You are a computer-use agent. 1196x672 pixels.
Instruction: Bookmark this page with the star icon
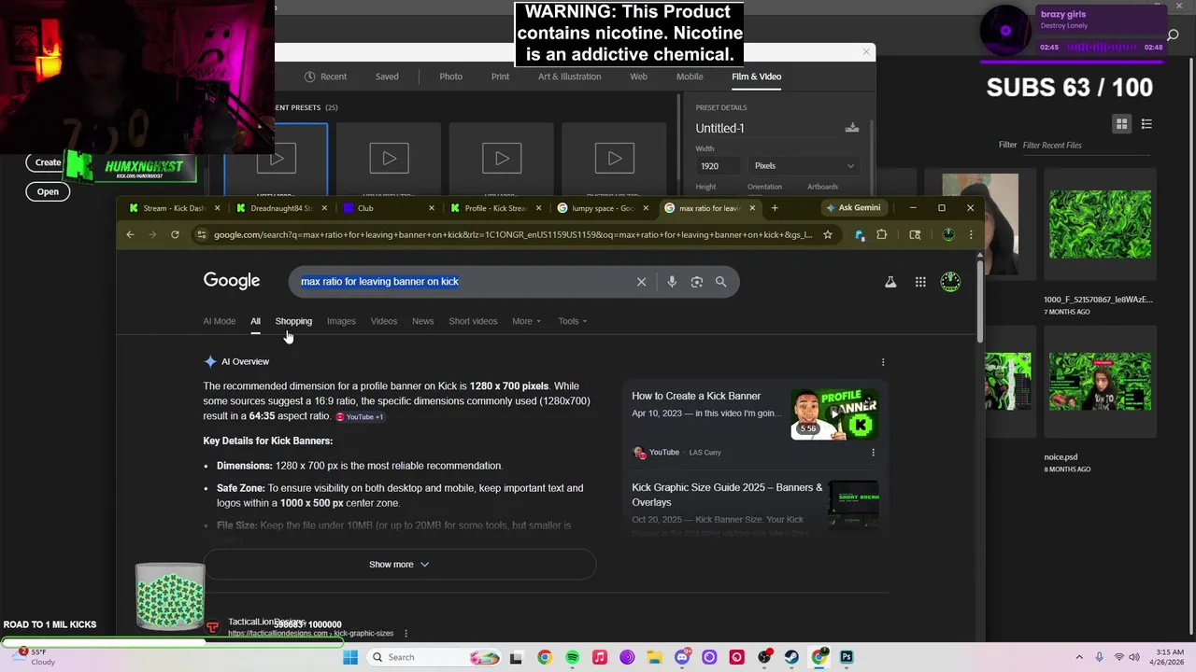[x=827, y=234]
